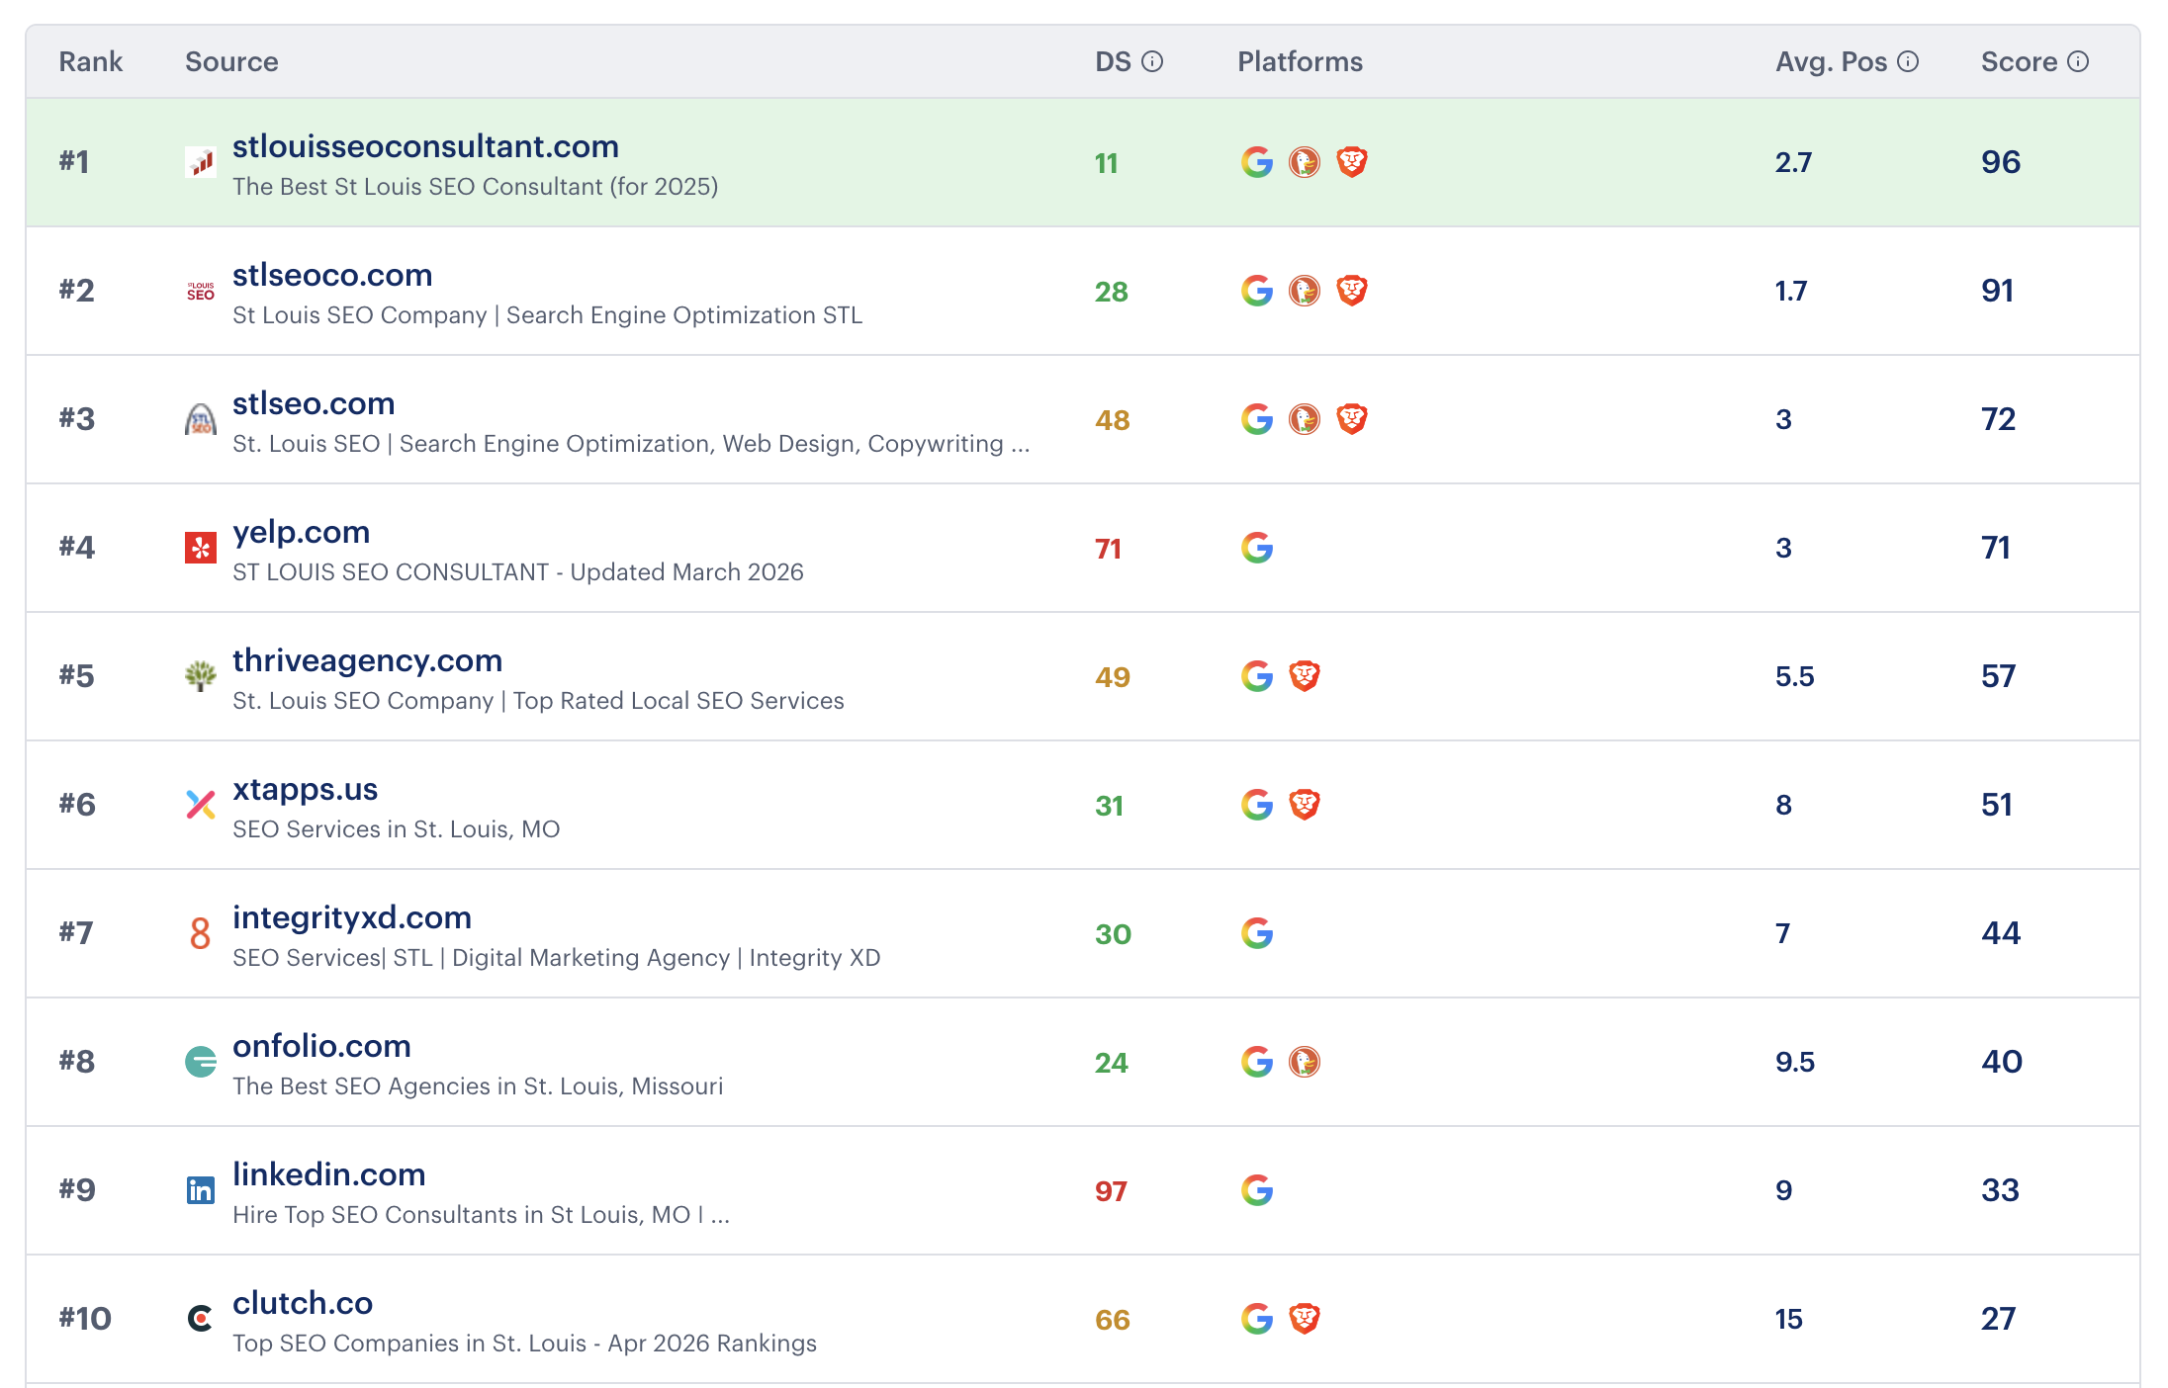2168x1388 pixels.
Task: Click DS value 97 for linkedin.com
Action: pos(1111,1191)
